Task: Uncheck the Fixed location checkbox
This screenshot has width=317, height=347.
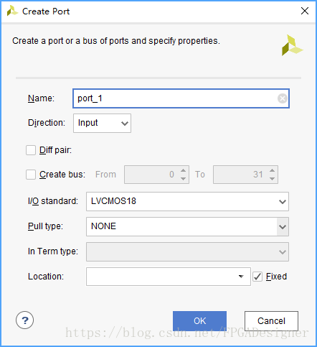Action: coord(257,277)
